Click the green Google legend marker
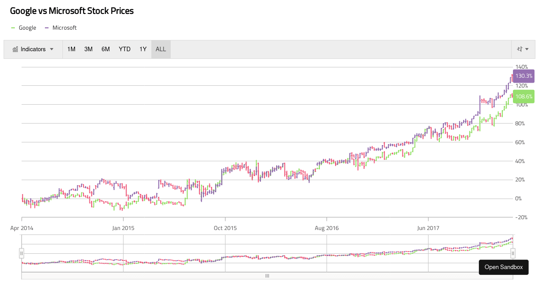 [x=13, y=27]
